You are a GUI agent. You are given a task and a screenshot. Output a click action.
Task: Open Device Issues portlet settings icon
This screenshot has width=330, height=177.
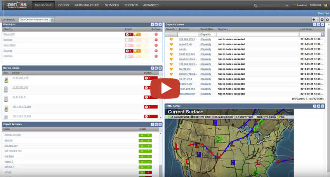click(156, 68)
